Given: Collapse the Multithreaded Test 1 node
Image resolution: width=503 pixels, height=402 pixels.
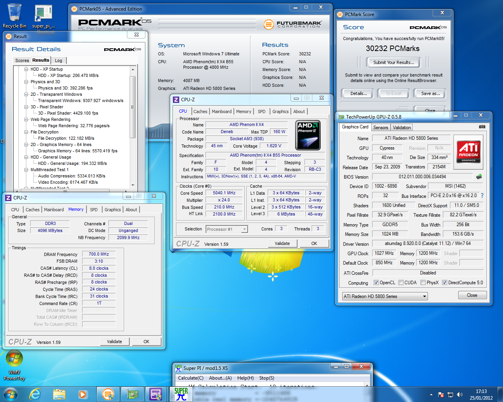Looking at the screenshot, I should pyautogui.click(x=26, y=170).
